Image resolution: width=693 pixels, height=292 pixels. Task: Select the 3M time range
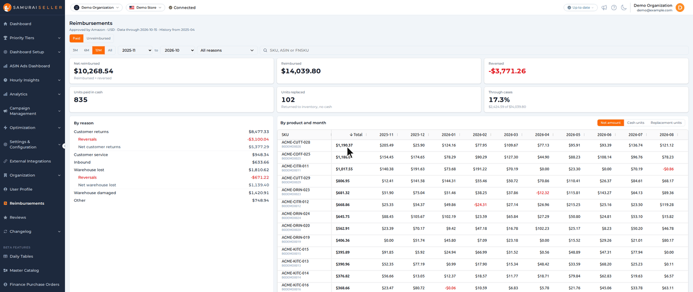pos(75,50)
